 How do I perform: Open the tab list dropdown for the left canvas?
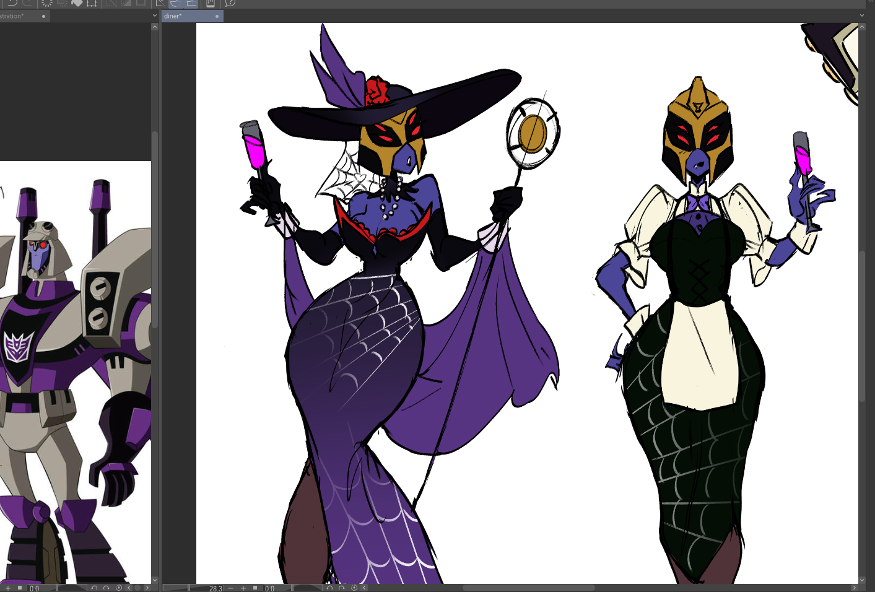[154, 15]
